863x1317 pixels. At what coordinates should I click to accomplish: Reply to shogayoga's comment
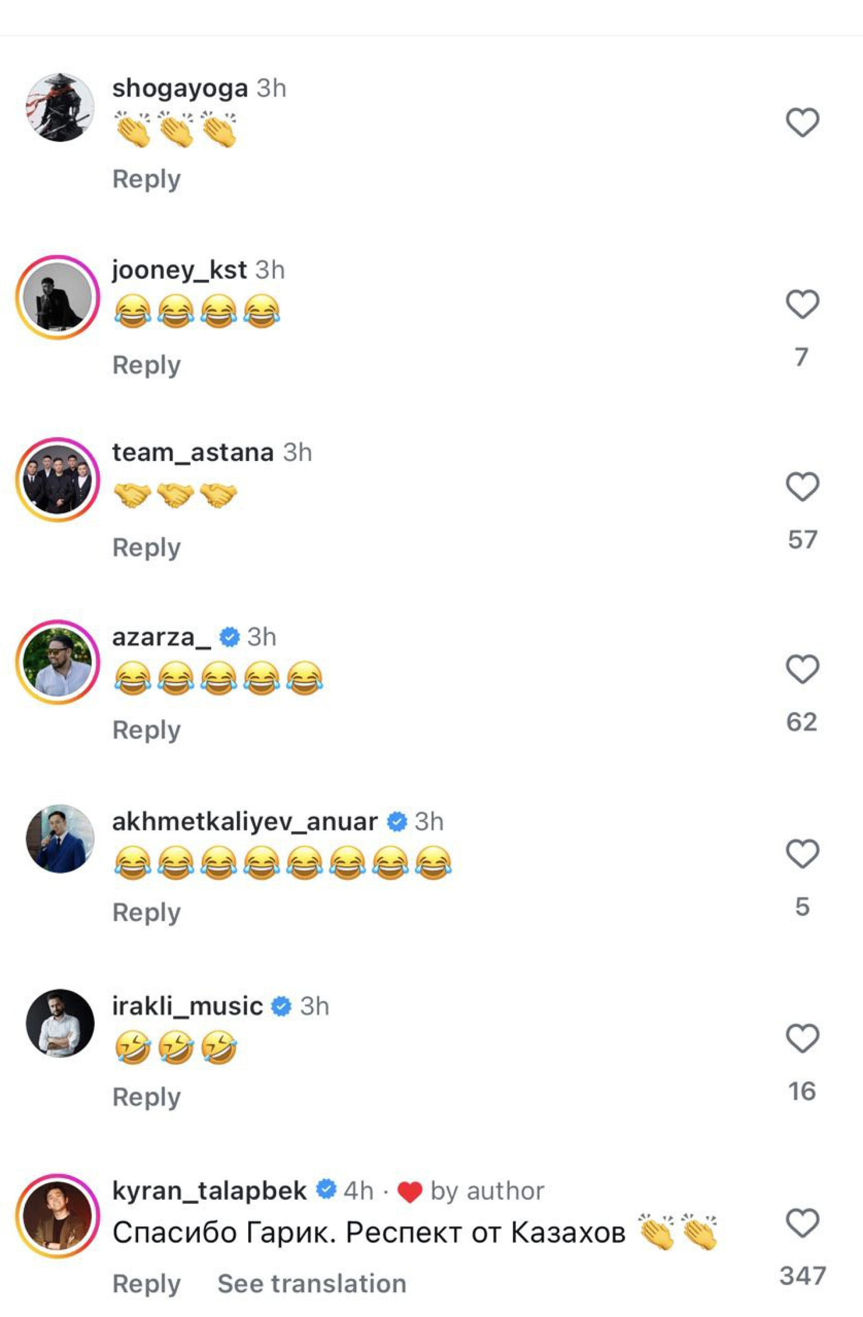tap(147, 179)
